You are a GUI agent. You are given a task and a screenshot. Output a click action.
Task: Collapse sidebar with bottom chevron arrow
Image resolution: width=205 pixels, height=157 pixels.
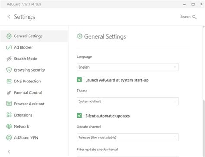pyautogui.click(x=9, y=151)
